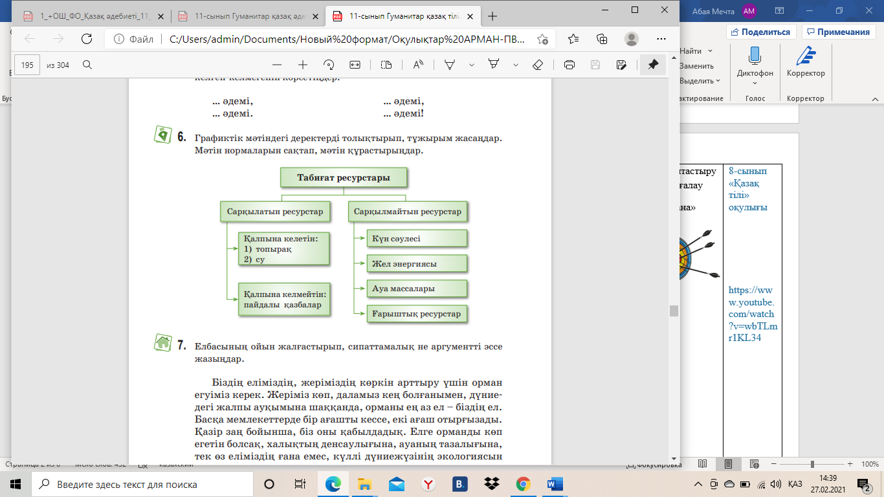Zoom in on the PDF
Viewport: 884px width, 497px height.
[302, 65]
